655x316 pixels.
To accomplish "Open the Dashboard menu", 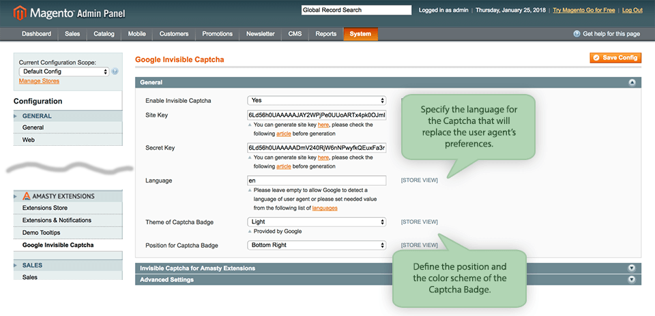I will [37, 34].
